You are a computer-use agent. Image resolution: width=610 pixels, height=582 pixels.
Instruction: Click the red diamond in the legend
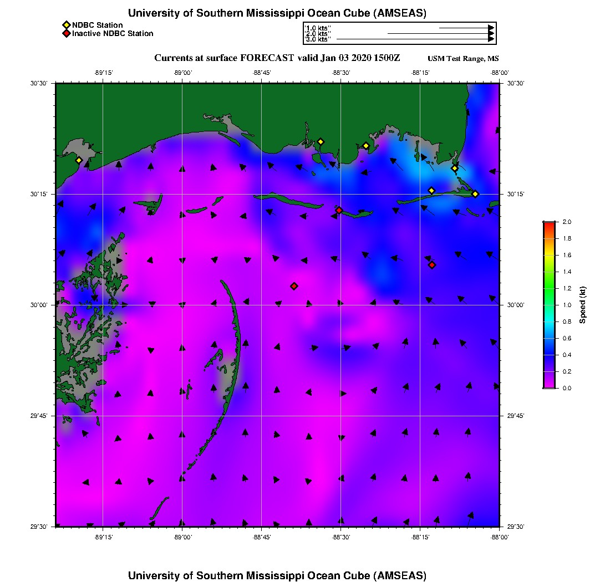point(66,33)
